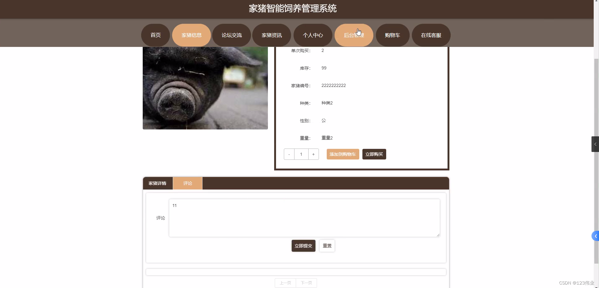Viewport: 599px width, 288px height.
Task: Navigate to 家猪信息 section
Action: point(191,35)
